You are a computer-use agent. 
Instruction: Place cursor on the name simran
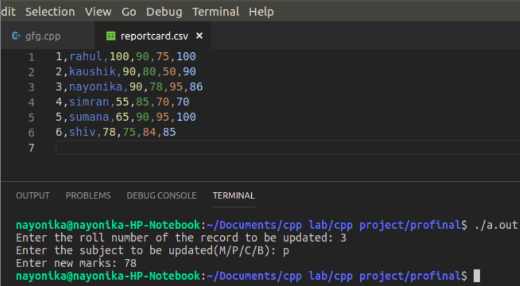click(x=89, y=102)
